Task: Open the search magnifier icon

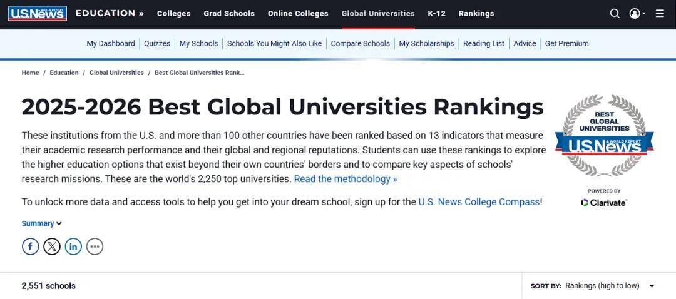Action: [615, 13]
